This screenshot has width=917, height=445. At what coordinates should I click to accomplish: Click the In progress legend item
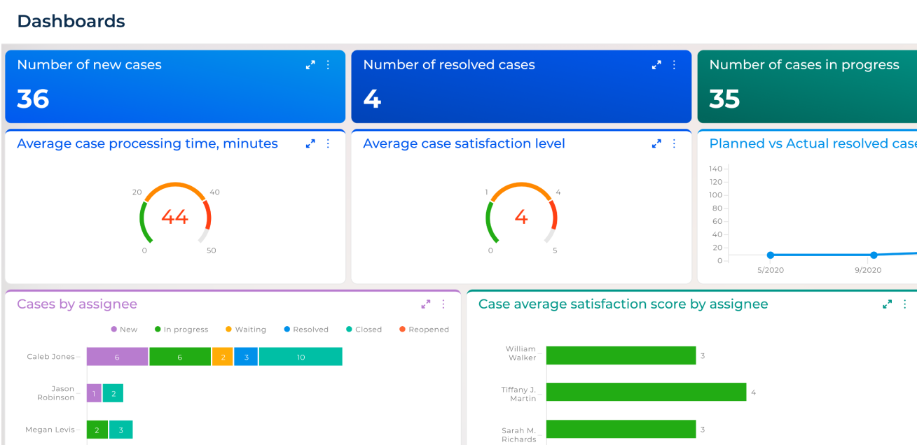(x=181, y=329)
